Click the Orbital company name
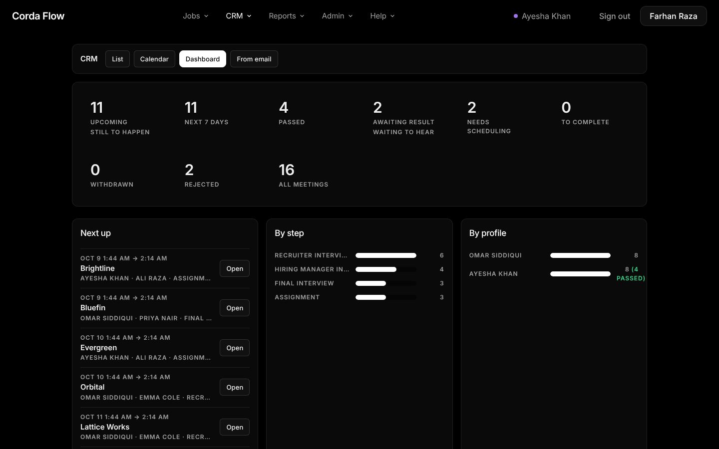Image resolution: width=719 pixels, height=449 pixels. [92, 387]
